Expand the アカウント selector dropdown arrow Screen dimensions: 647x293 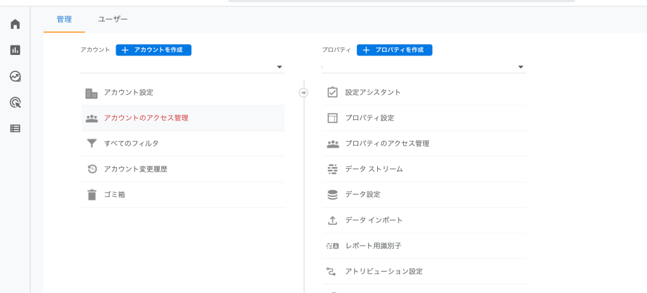279,67
